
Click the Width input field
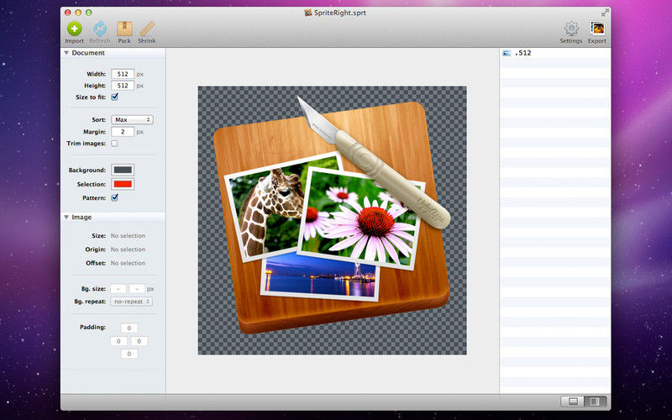pos(123,74)
